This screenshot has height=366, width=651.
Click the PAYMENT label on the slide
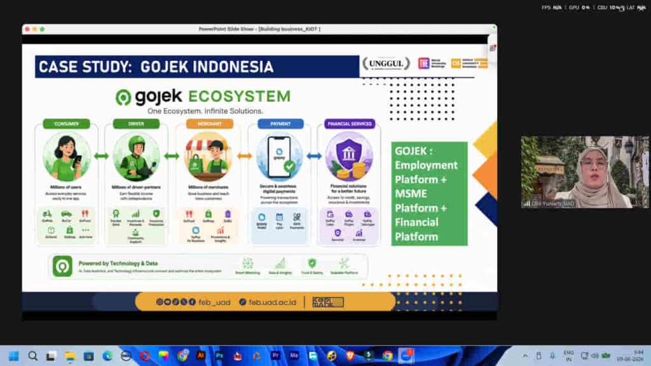click(x=280, y=124)
